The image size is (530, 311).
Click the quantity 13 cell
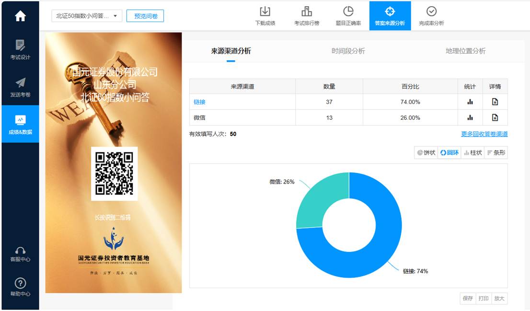(x=329, y=117)
